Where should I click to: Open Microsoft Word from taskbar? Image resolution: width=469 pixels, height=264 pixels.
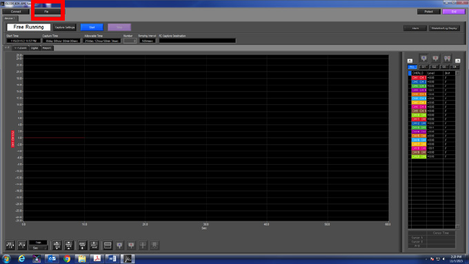[112, 259]
